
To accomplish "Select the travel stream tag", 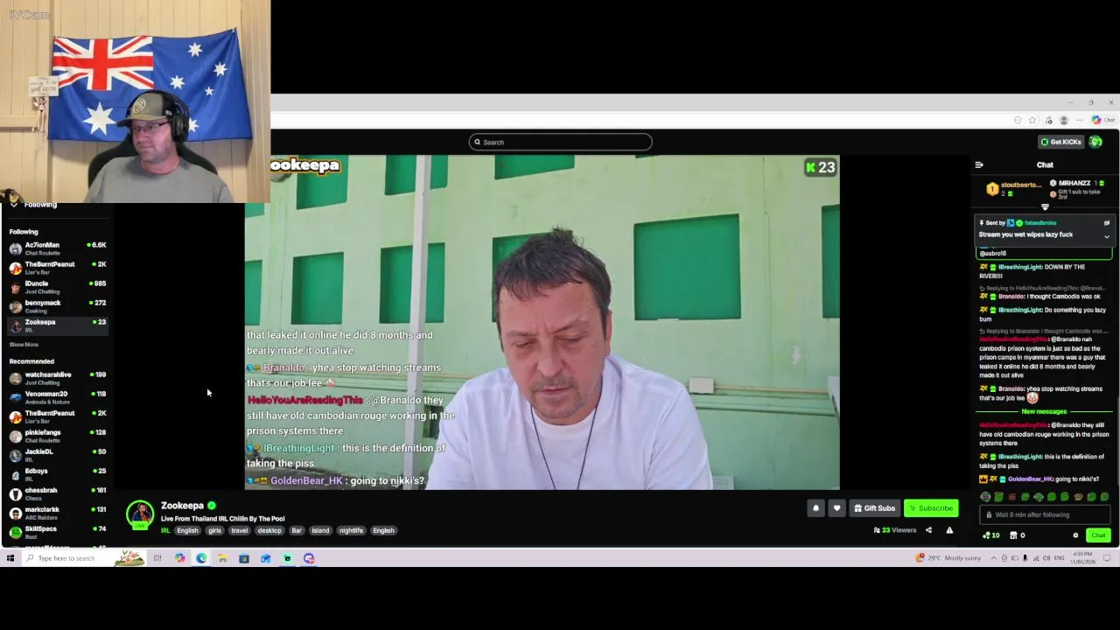I will pyautogui.click(x=240, y=530).
